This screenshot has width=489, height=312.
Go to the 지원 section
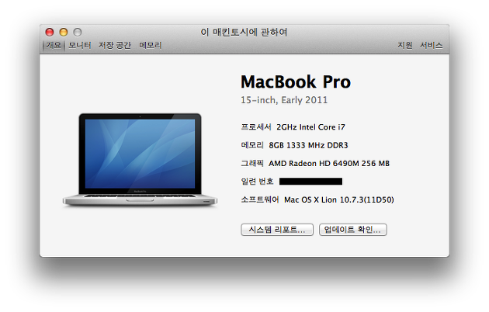click(x=405, y=46)
